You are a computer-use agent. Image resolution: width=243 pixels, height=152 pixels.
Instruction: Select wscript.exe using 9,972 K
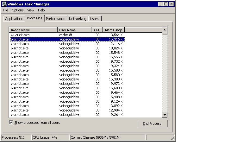point(67,84)
